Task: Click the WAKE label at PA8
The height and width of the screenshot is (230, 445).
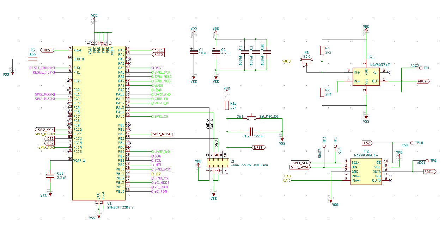Action: [x=158, y=85]
